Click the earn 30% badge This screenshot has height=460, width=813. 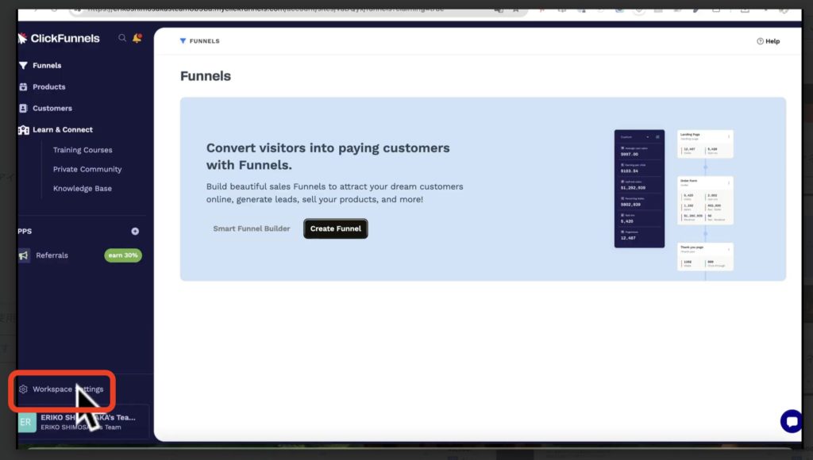pyautogui.click(x=123, y=255)
